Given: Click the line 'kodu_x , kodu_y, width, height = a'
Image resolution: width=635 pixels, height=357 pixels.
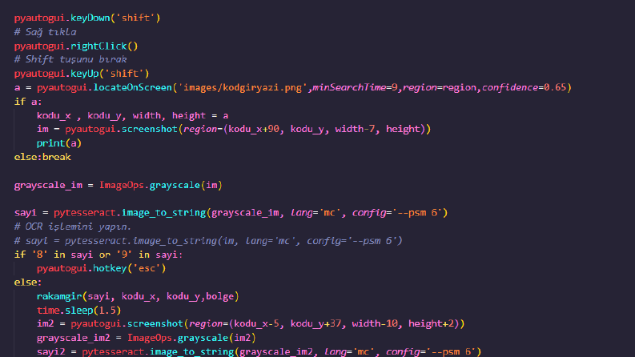Looking at the screenshot, I should [132, 116].
